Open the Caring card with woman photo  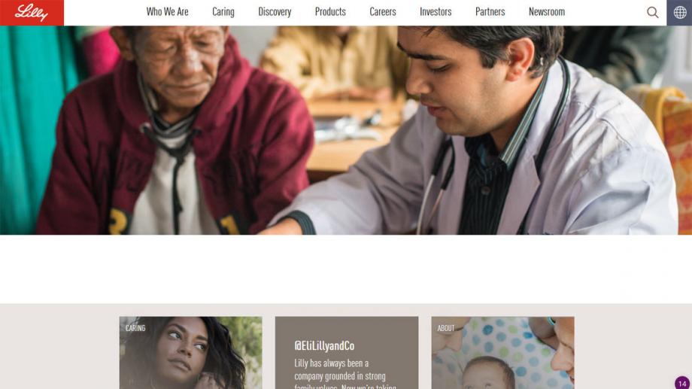190,353
